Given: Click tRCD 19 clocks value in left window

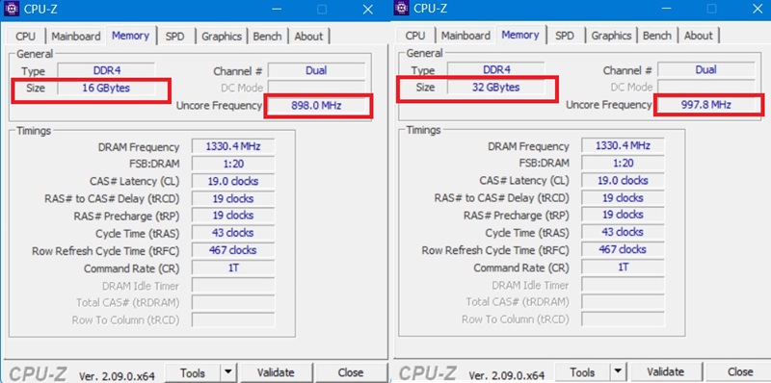Looking at the screenshot, I should pos(233,199).
